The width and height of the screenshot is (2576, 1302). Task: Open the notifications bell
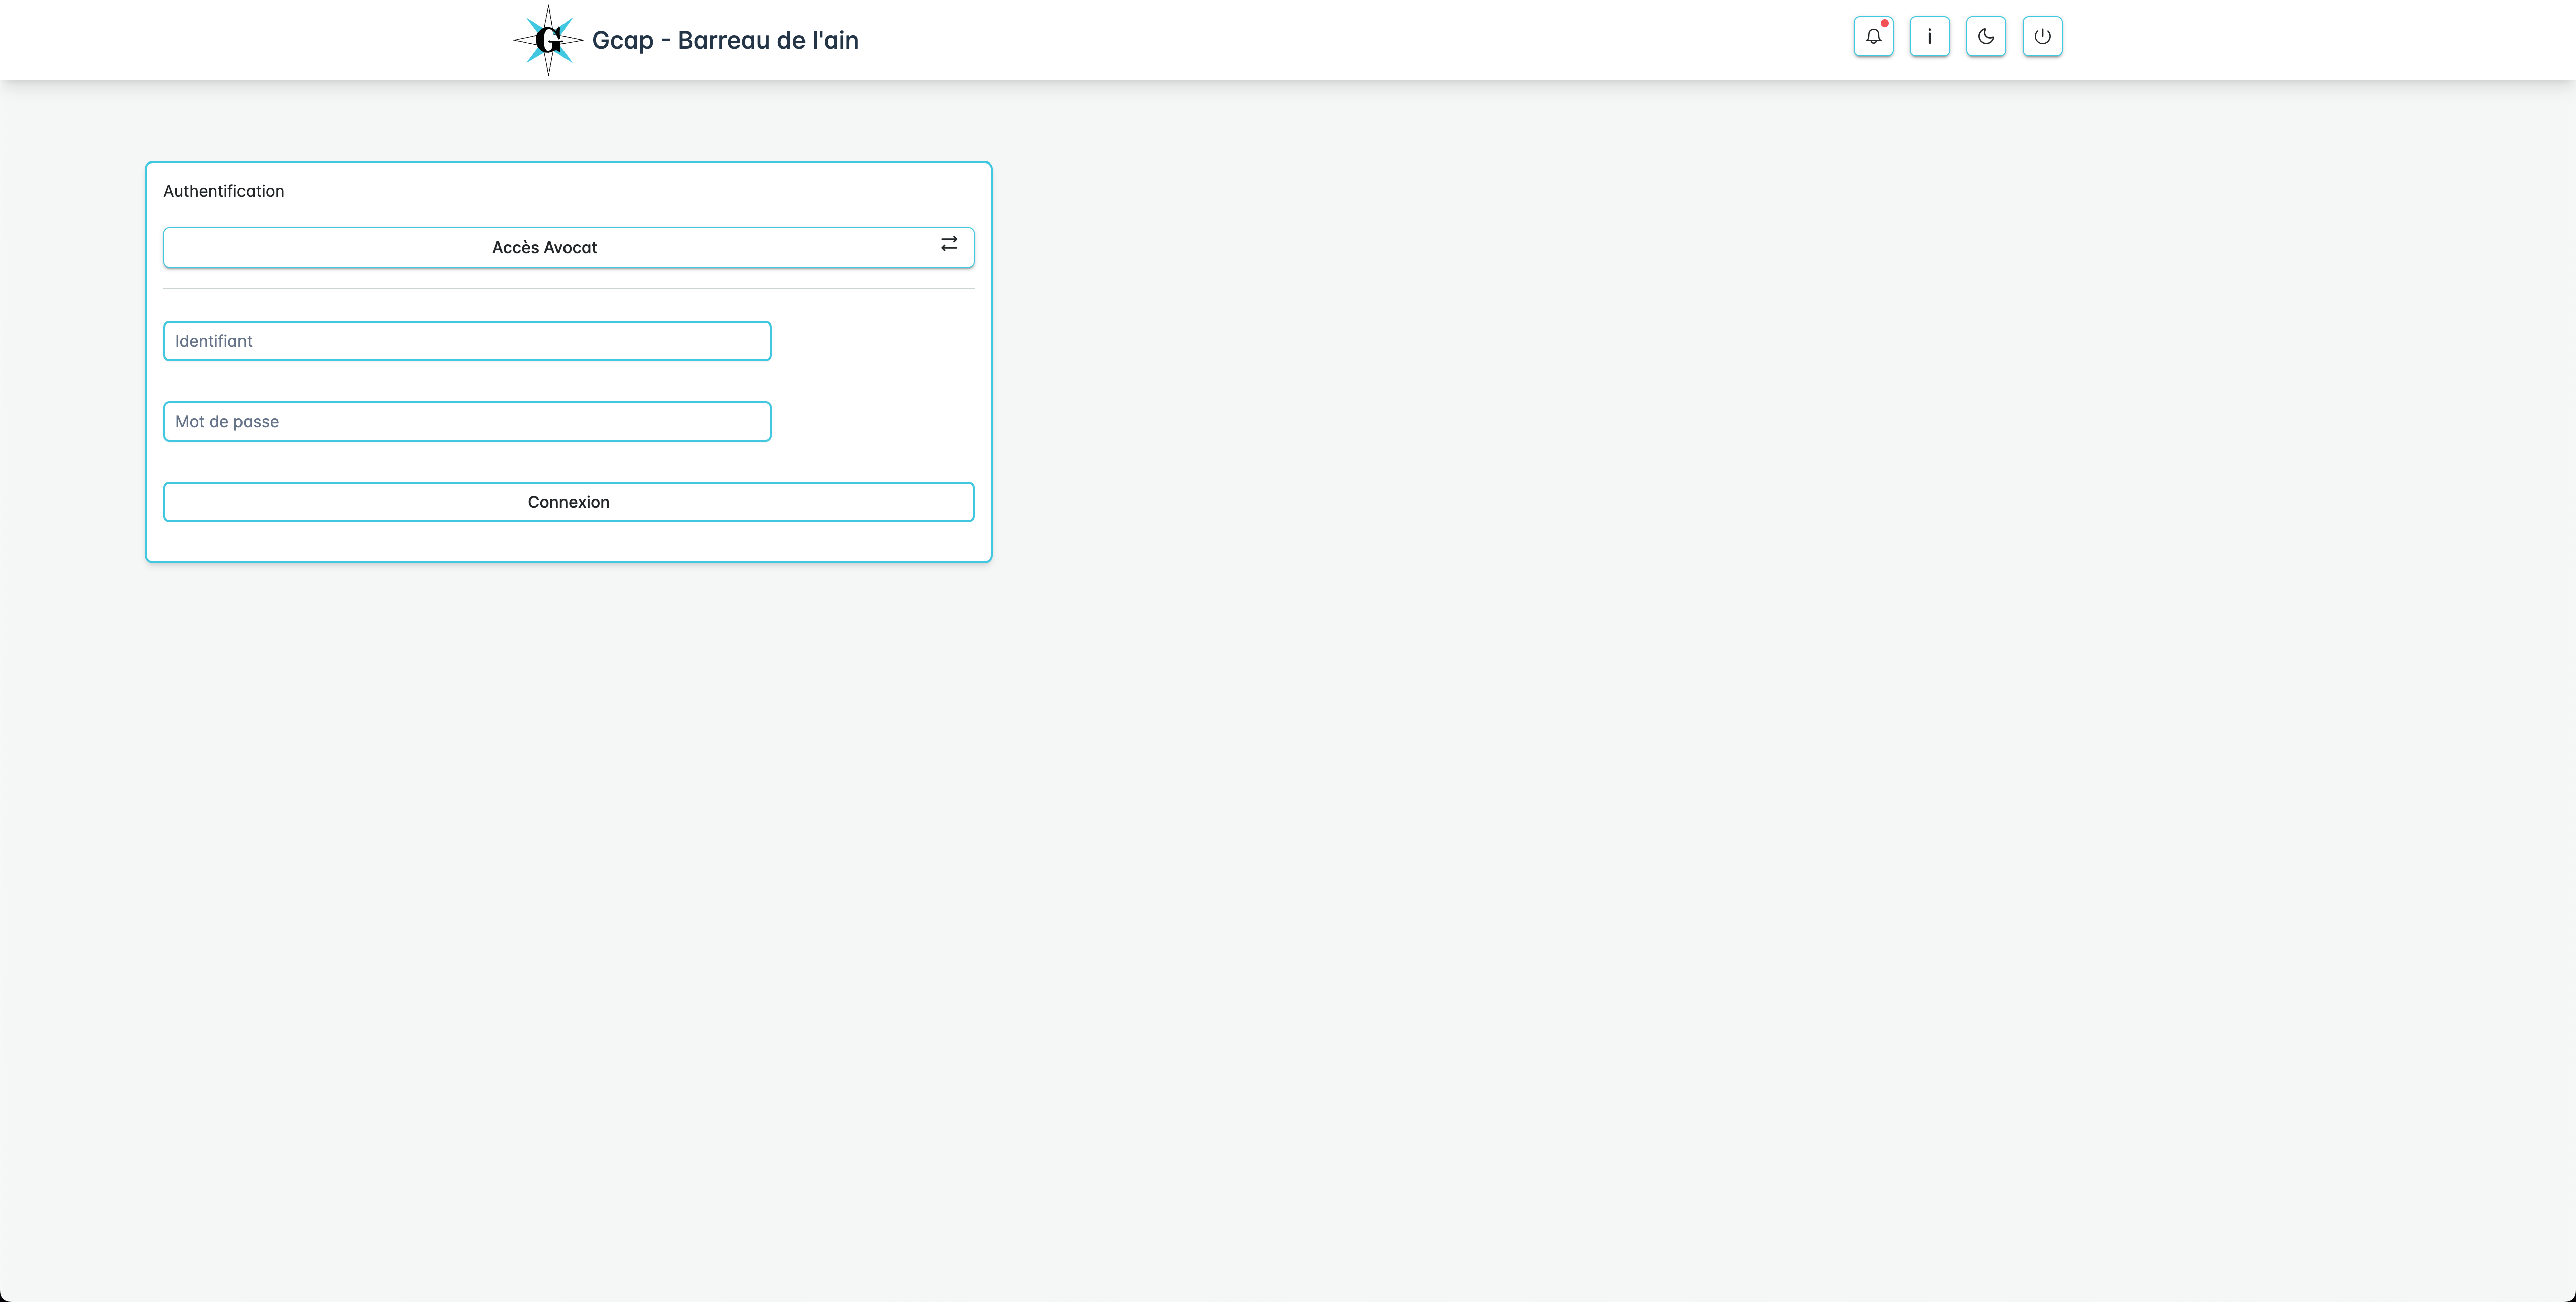[1872, 37]
